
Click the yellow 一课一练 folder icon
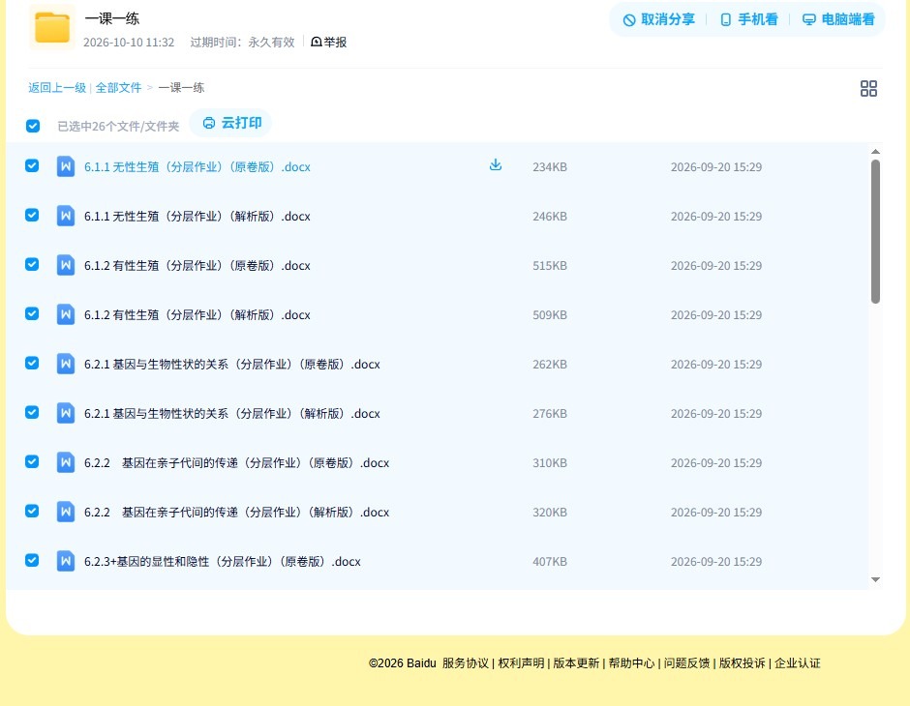pos(52,27)
